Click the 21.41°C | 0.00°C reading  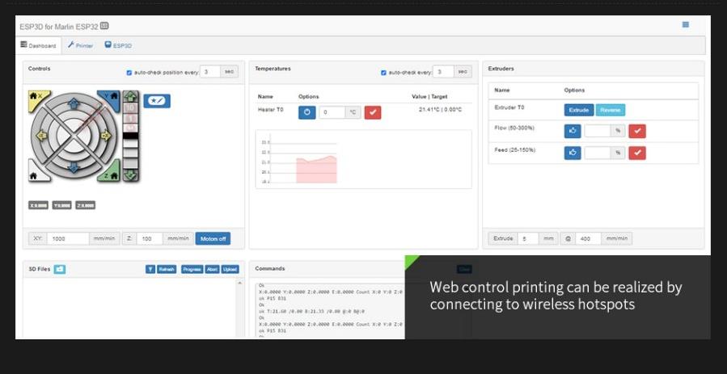coord(440,110)
